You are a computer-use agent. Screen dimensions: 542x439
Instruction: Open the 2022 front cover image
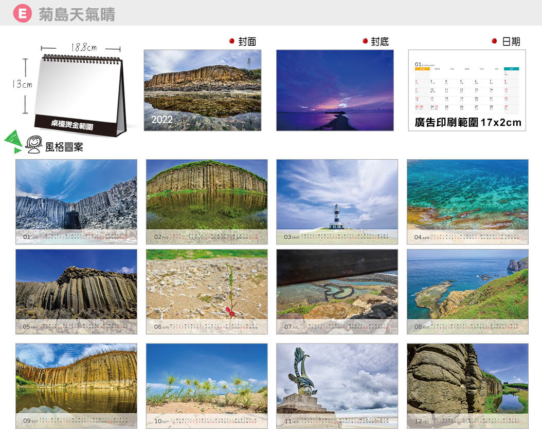click(202, 90)
